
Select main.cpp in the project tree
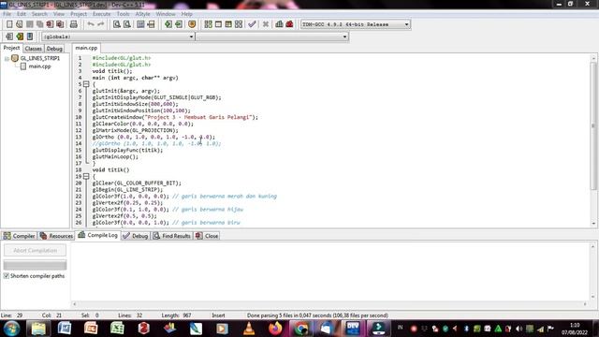[39, 66]
